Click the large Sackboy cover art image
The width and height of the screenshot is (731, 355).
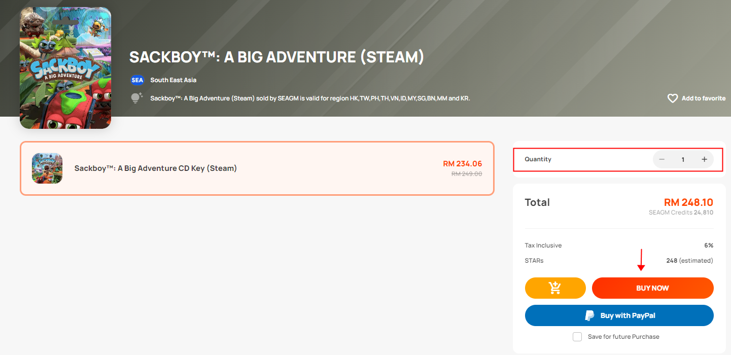click(x=65, y=68)
